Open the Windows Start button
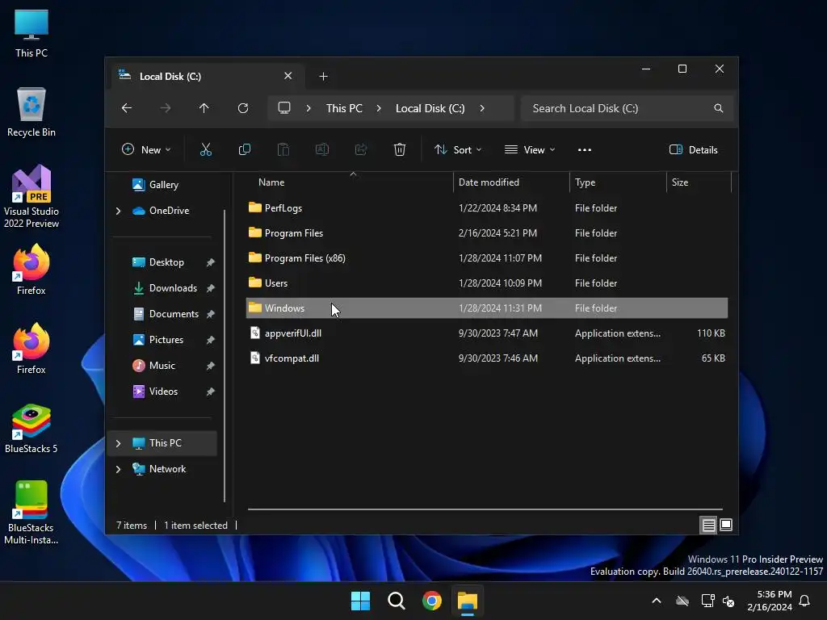The width and height of the screenshot is (827, 620). [361, 601]
